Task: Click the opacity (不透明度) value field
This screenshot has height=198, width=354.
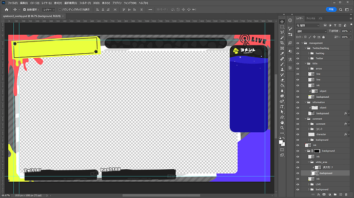Action: click(345, 31)
